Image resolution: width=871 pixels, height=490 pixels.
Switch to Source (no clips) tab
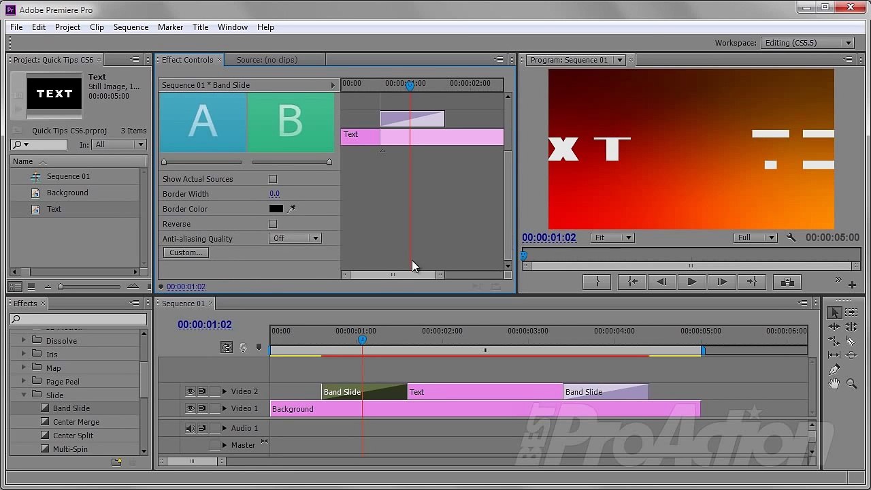pos(267,60)
